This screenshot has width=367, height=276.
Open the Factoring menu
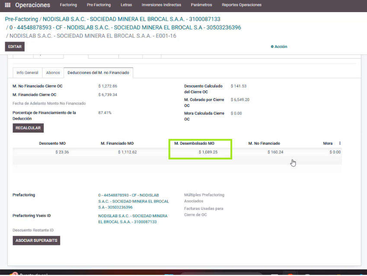tap(69, 5)
